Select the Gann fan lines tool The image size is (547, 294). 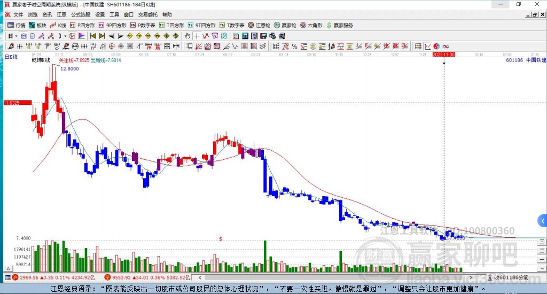tap(199, 46)
